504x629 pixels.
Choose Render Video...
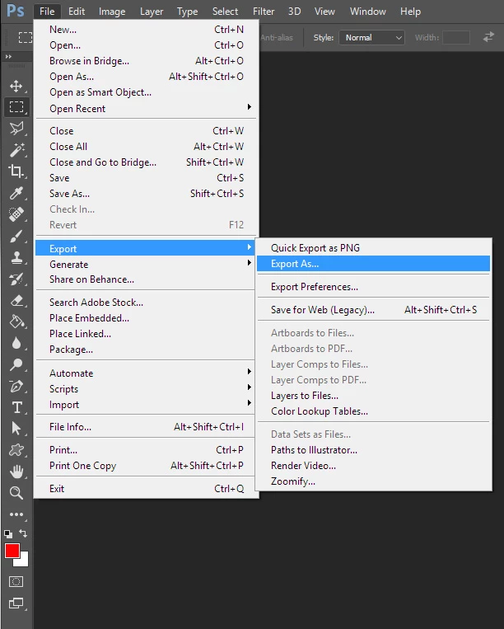pos(373,465)
